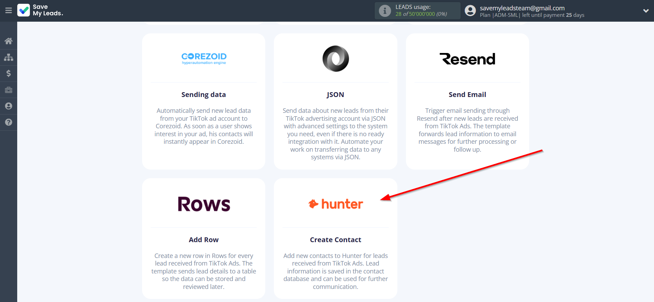Click the Save My Leads logo
The height and width of the screenshot is (302, 654).
coord(41,10)
